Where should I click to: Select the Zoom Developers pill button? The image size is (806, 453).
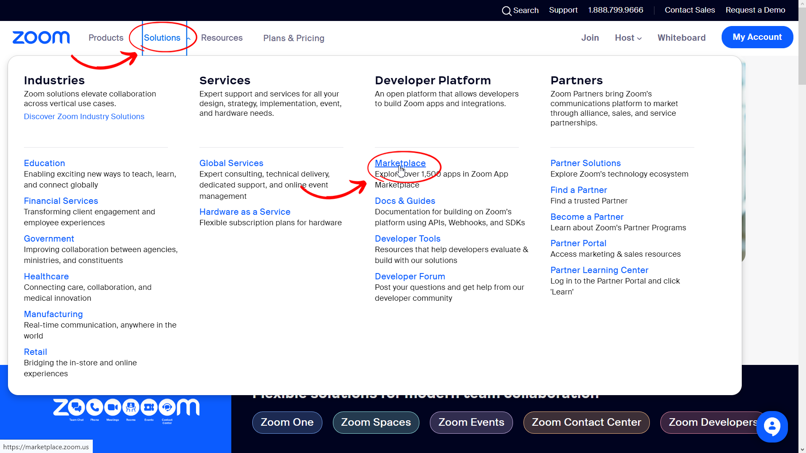[713, 422]
